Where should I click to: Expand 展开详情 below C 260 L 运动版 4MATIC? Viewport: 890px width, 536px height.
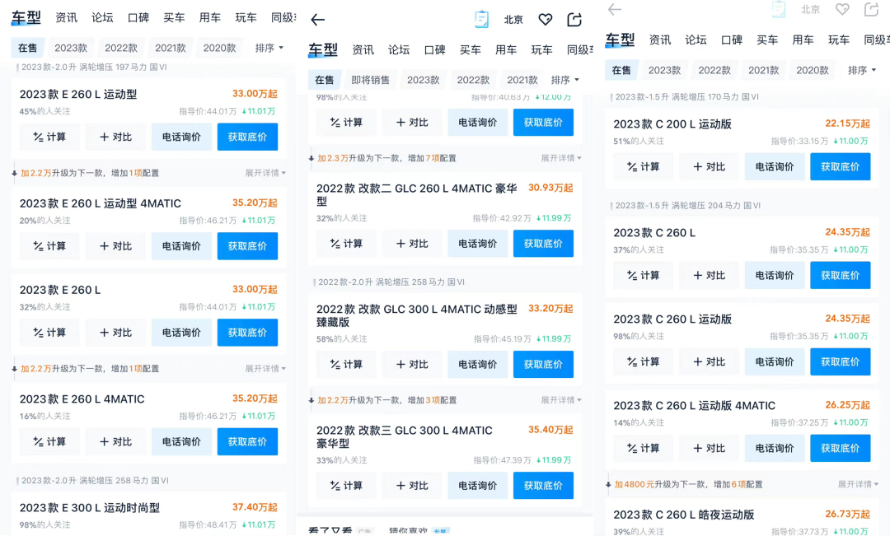click(x=858, y=484)
